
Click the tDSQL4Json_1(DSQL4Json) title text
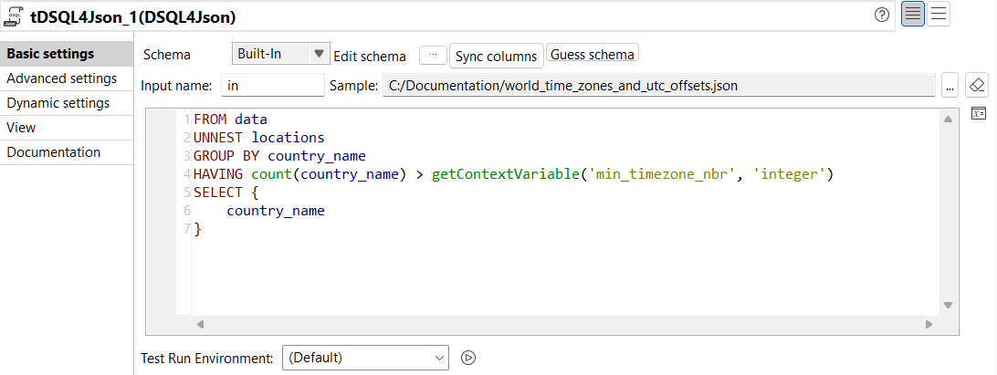(x=133, y=17)
